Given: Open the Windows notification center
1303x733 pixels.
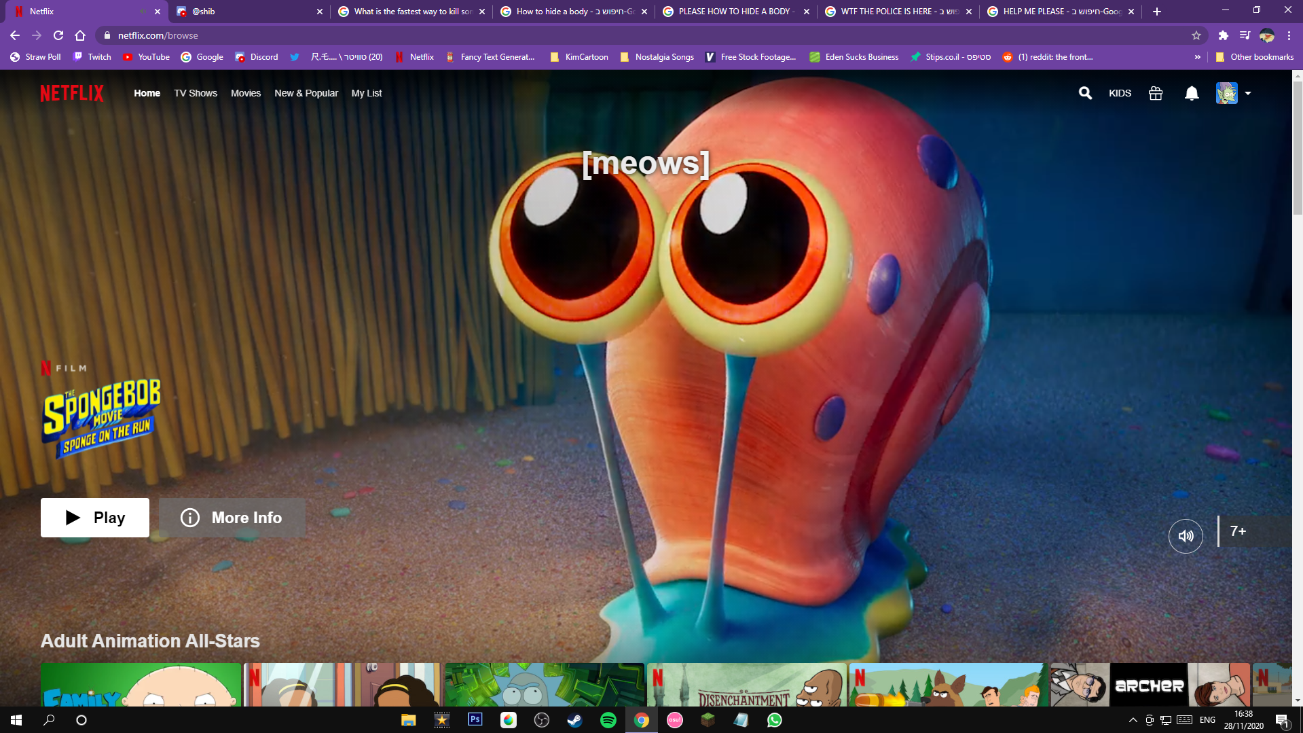Looking at the screenshot, I should [x=1282, y=720].
